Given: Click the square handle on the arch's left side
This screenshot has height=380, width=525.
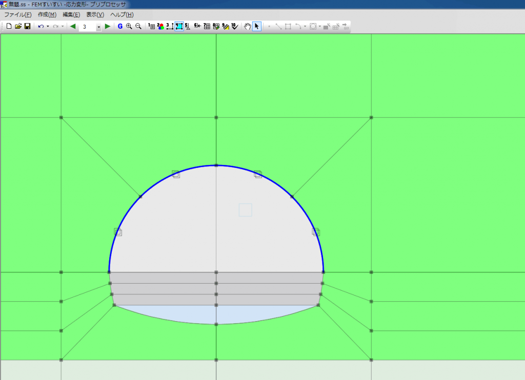Looking at the screenshot, I should pos(118,232).
